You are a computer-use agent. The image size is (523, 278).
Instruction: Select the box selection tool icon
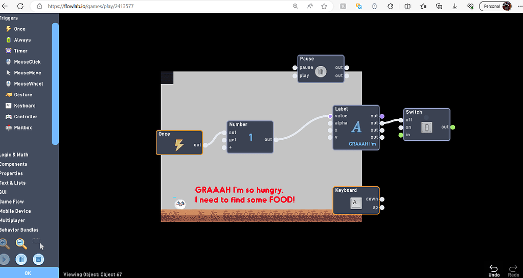(37, 242)
